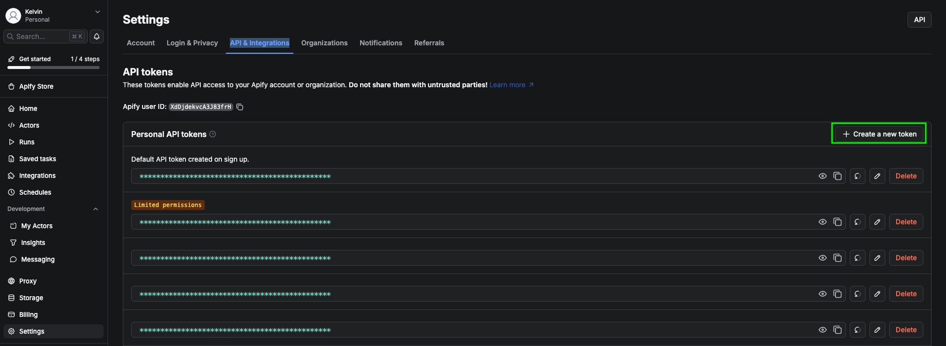Open the Organizations tab
The image size is (946, 346).
325,43
